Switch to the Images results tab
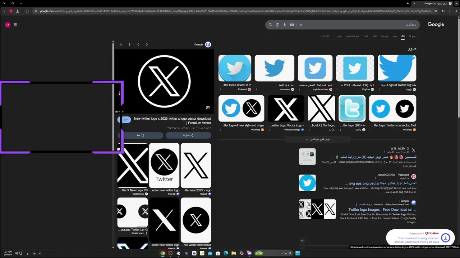This screenshot has height=258, width=460. click(x=395, y=36)
